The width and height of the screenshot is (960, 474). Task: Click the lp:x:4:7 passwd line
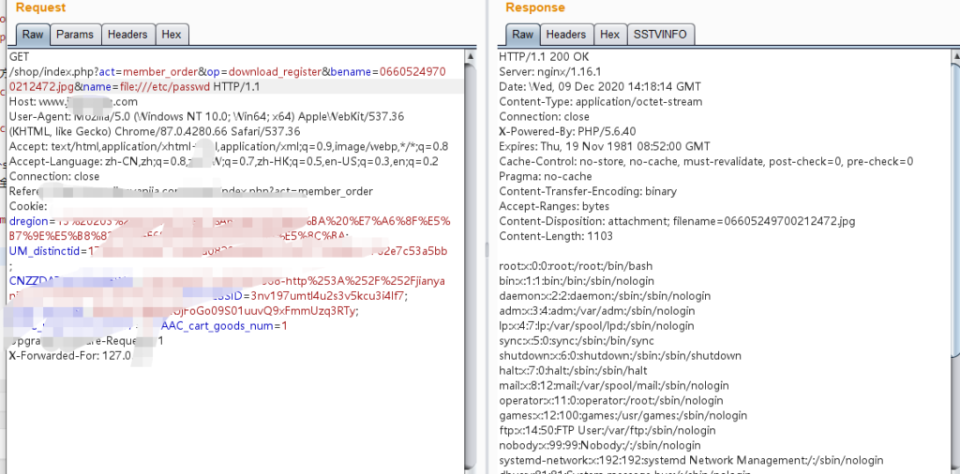[x=596, y=326]
